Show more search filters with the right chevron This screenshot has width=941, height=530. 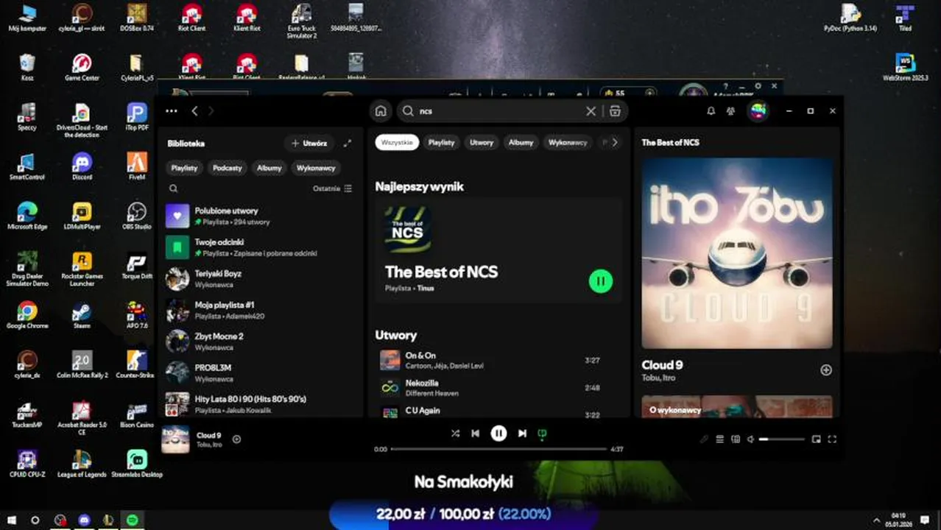tap(615, 142)
